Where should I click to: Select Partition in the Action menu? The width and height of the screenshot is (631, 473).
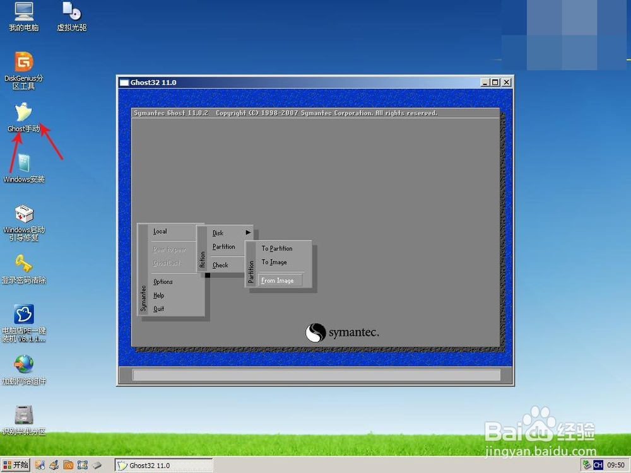click(224, 247)
